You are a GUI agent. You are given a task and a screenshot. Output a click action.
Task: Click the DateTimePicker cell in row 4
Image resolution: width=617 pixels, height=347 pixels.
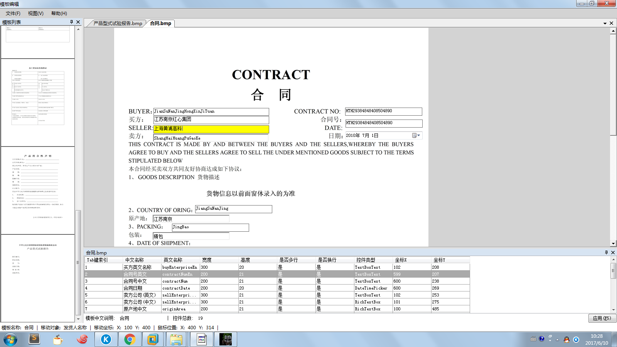tap(373, 288)
